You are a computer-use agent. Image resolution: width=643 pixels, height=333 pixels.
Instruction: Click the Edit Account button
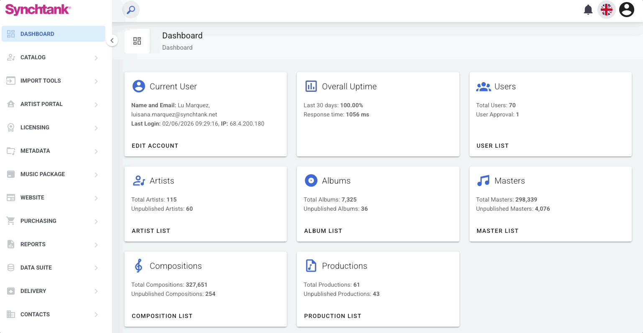(155, 146)
